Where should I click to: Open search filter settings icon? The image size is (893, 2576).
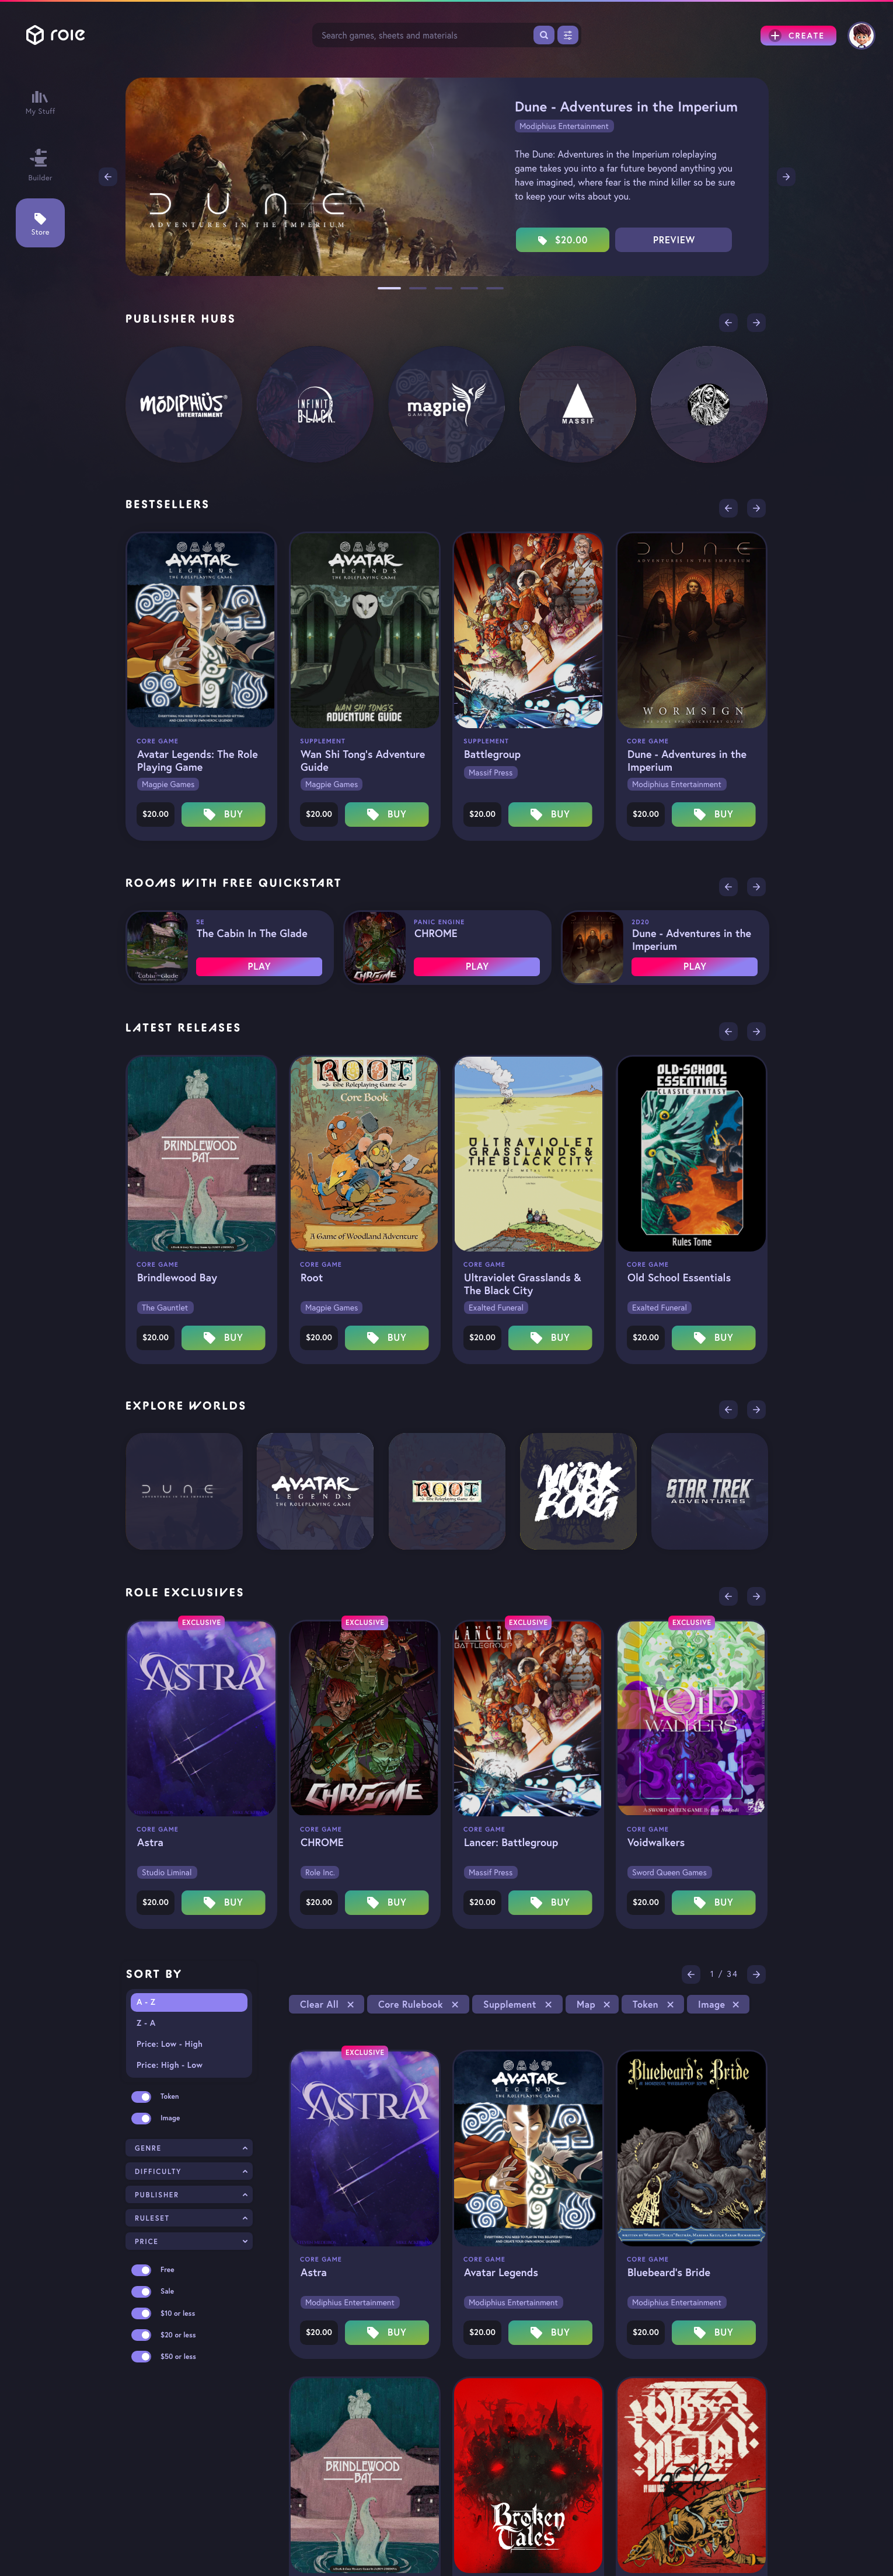pos(567,35)
